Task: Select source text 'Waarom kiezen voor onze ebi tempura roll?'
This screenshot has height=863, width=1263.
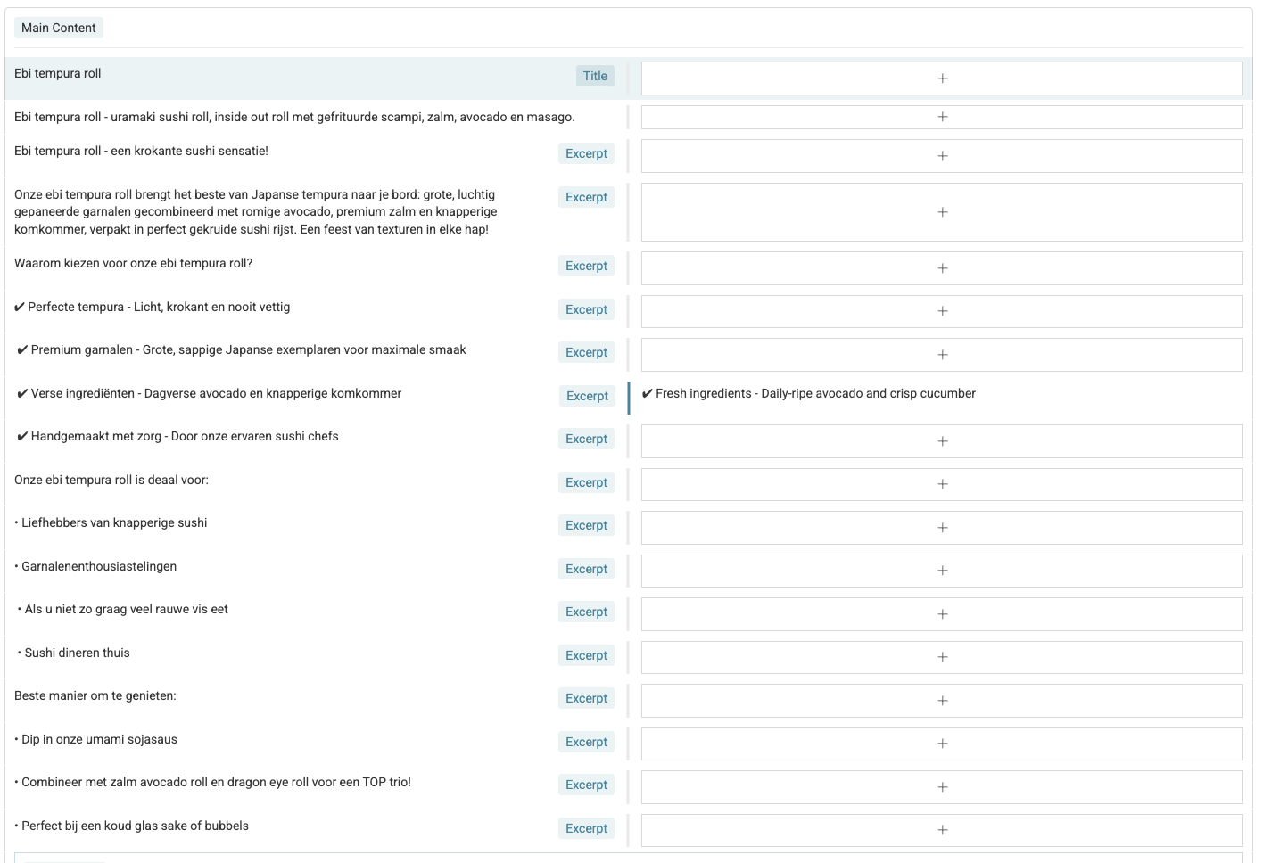Action: [x=134, y=263]
